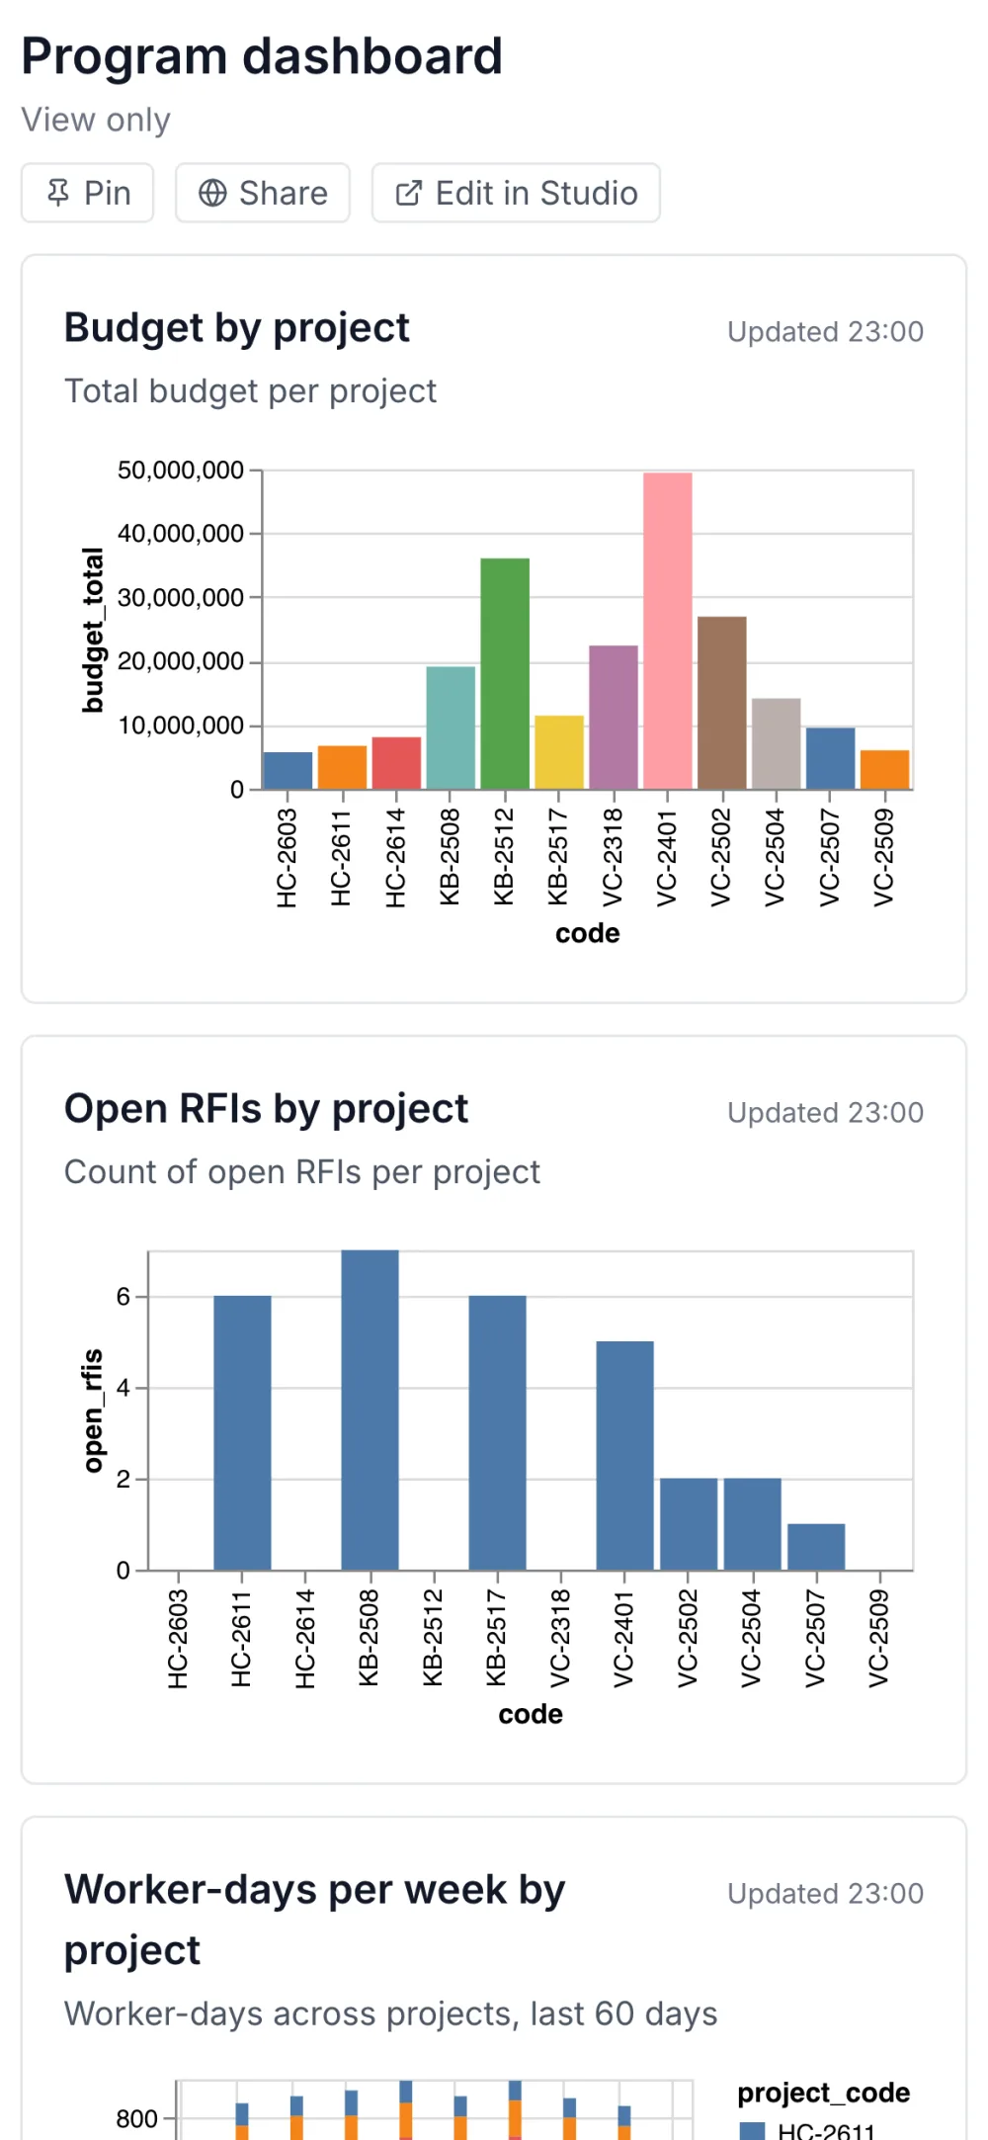The width and height of the screenshot is (988, 2140).
Task: Click the View only label
Action: [x=96, y=121]
